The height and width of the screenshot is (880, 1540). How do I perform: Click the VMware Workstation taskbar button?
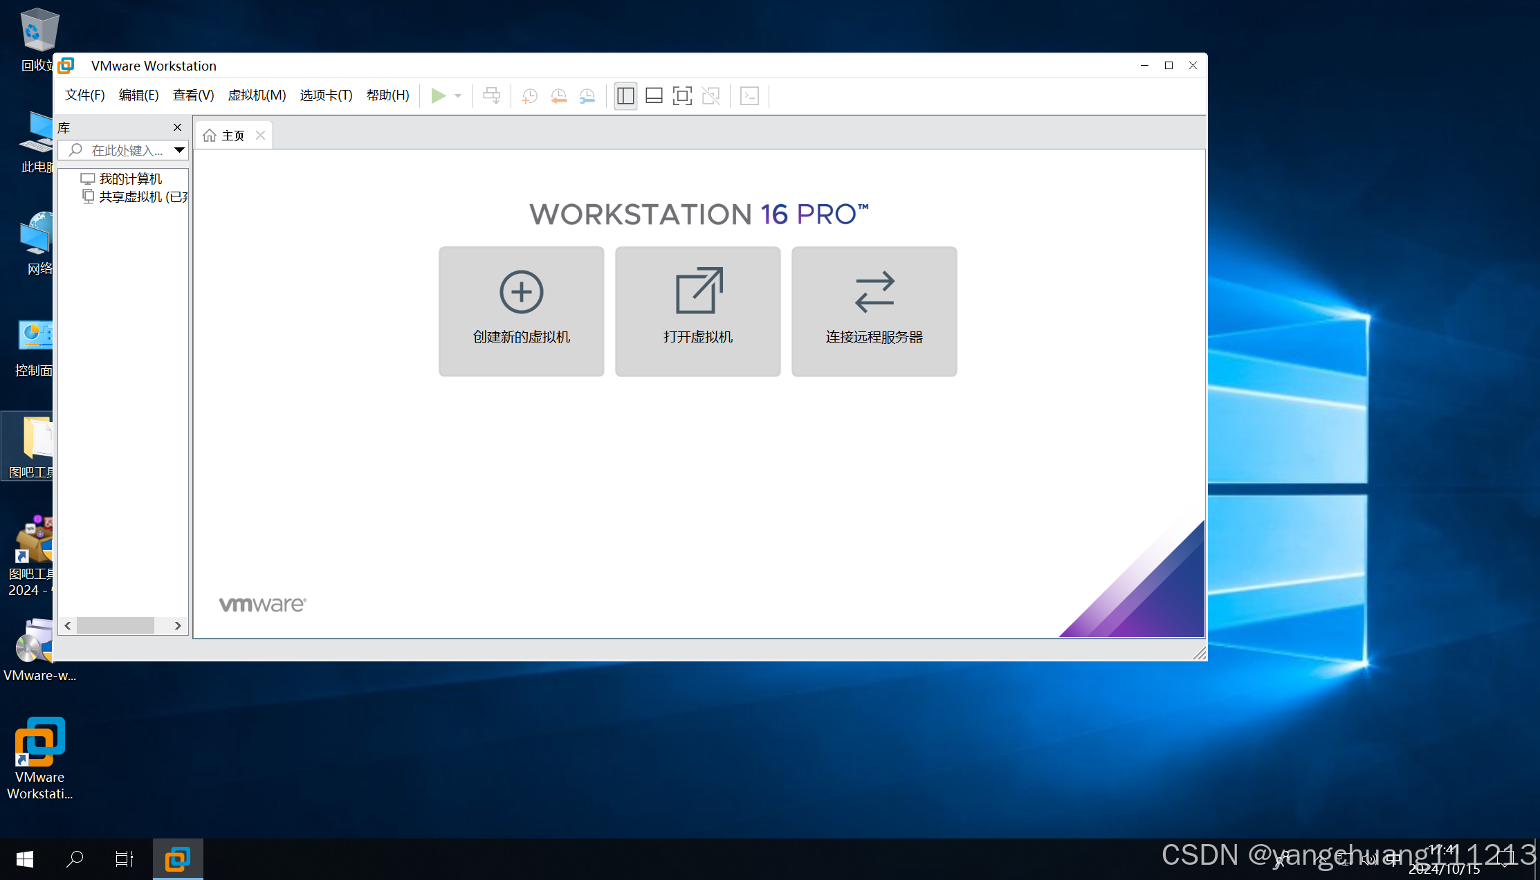coord(178,859)
